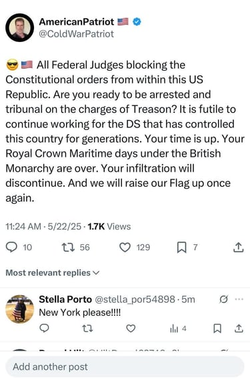The width and height of the screenshot is (250, 379).
Task: Open more options on Stella Porto's reply
Action: tap(239, 299)
